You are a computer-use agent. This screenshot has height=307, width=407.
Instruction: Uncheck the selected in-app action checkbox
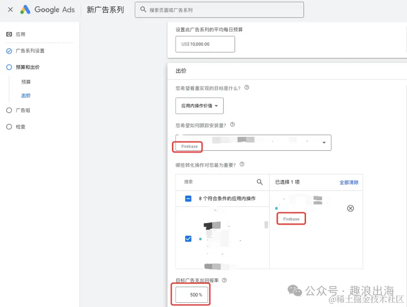tap(187, 239)
